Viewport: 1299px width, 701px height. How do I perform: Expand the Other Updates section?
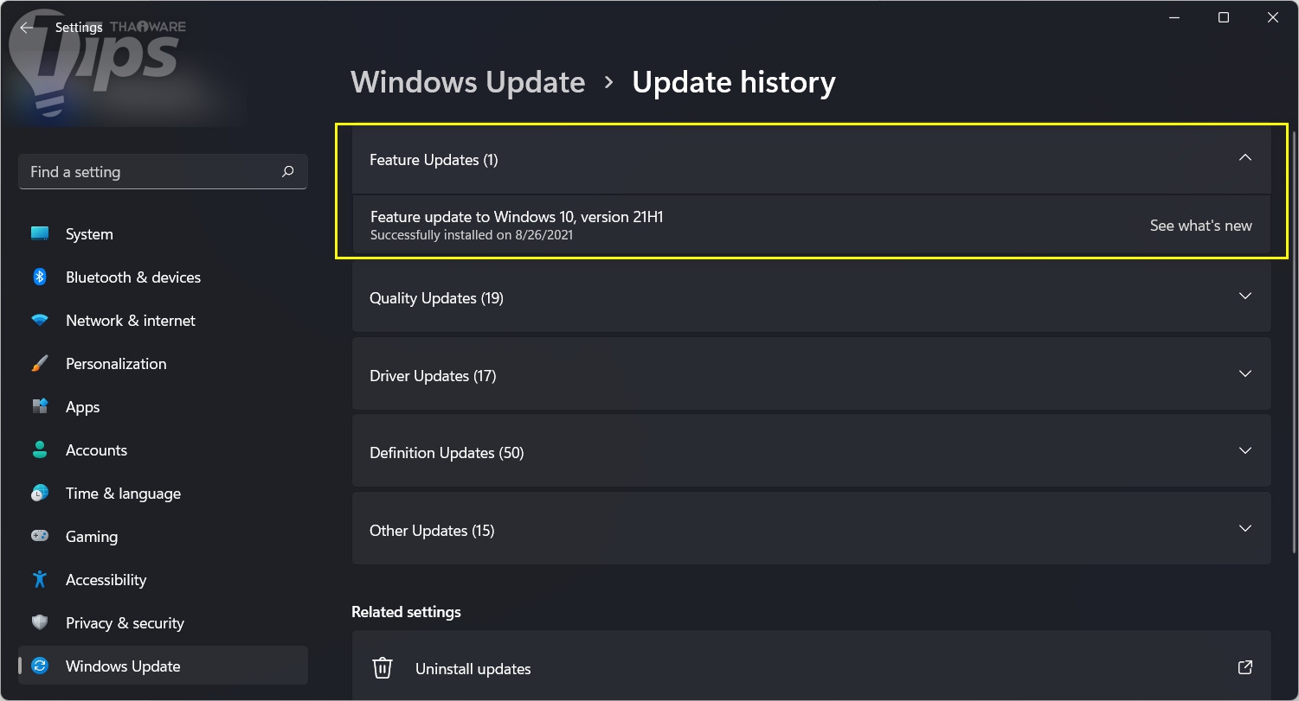point(1245,528)
